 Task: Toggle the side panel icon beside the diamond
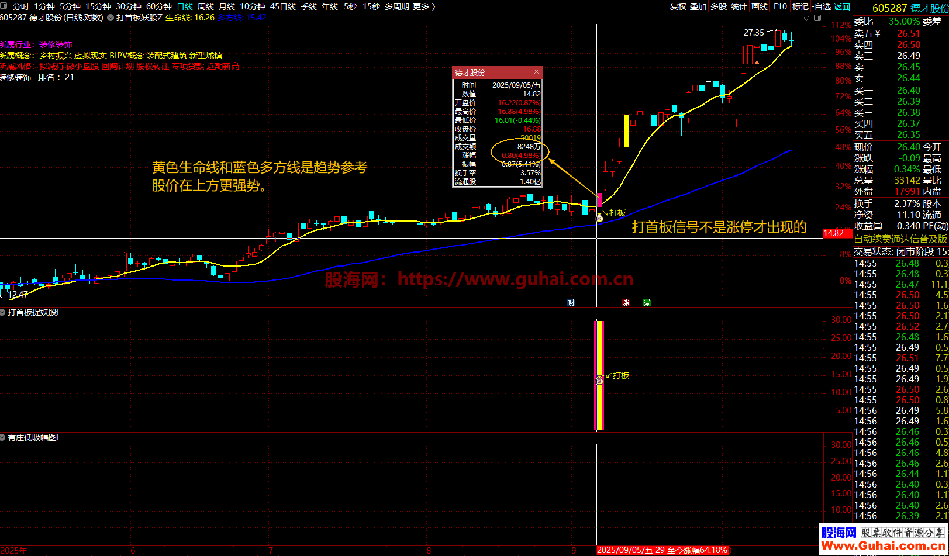817,18
